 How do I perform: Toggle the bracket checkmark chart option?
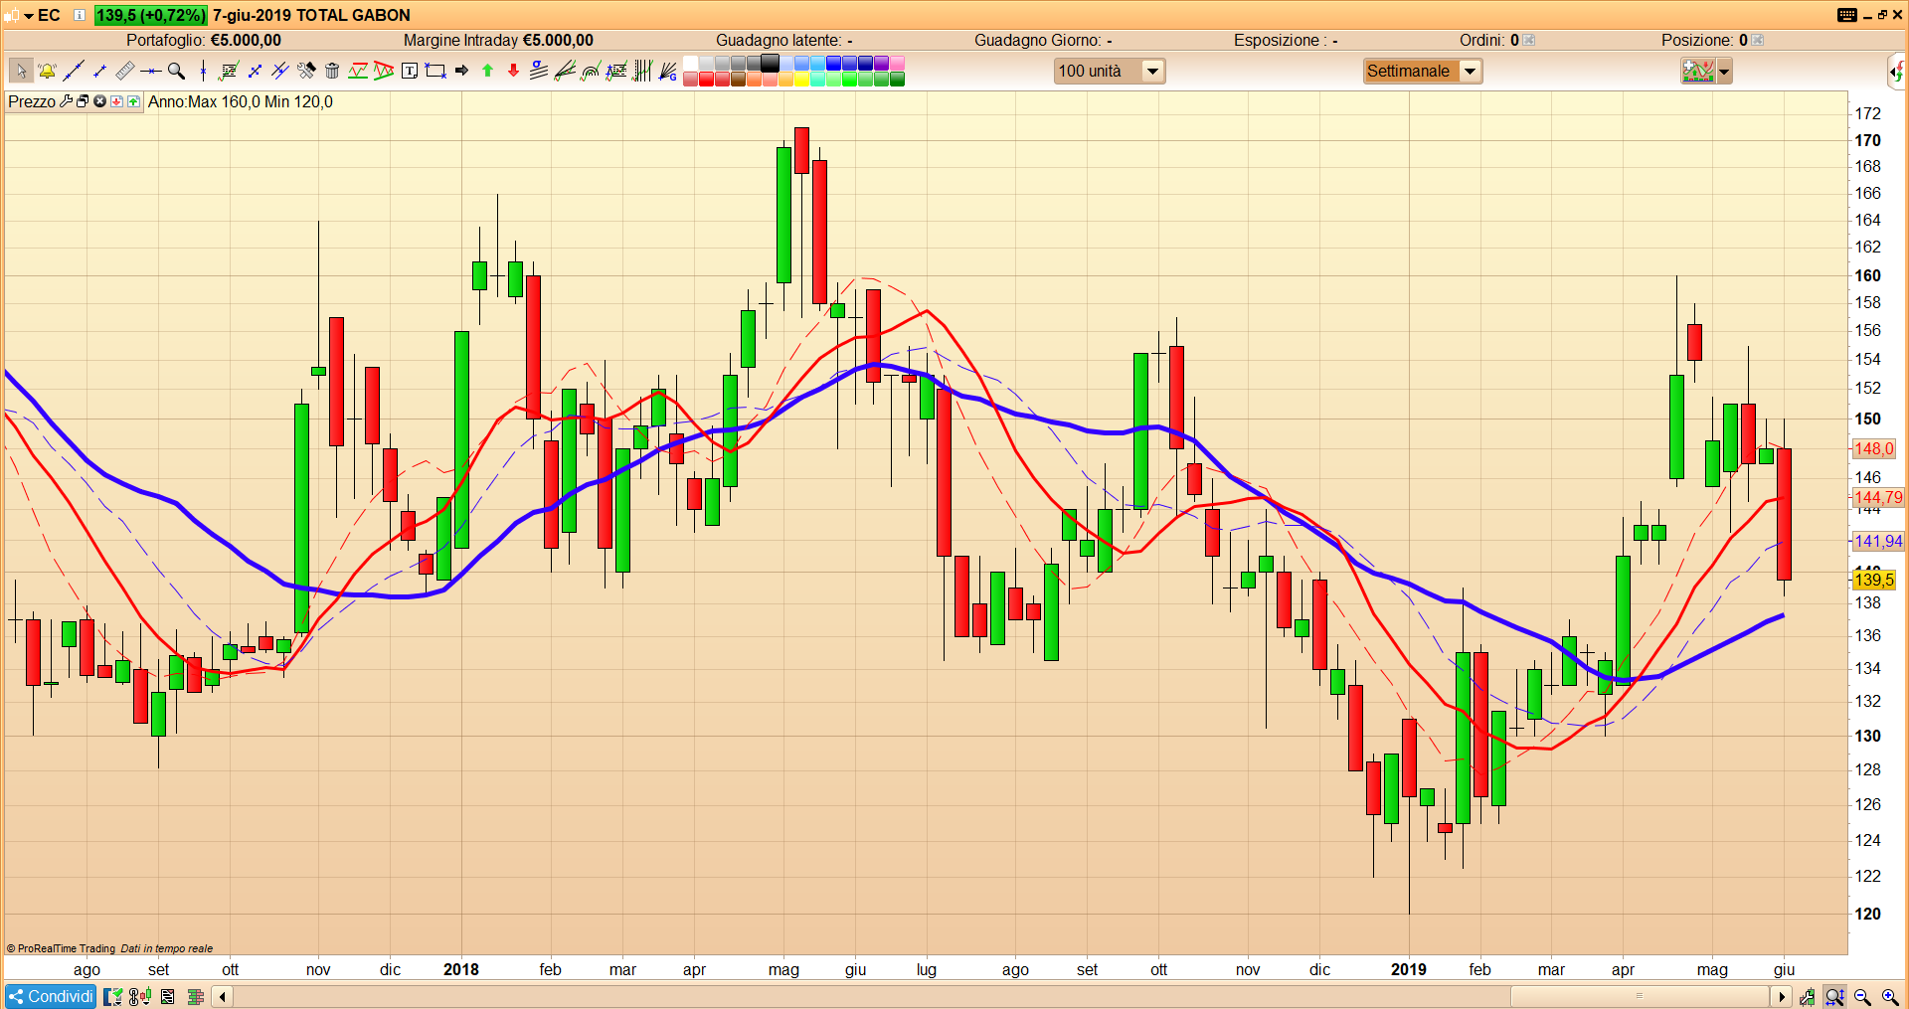[113, 996]
